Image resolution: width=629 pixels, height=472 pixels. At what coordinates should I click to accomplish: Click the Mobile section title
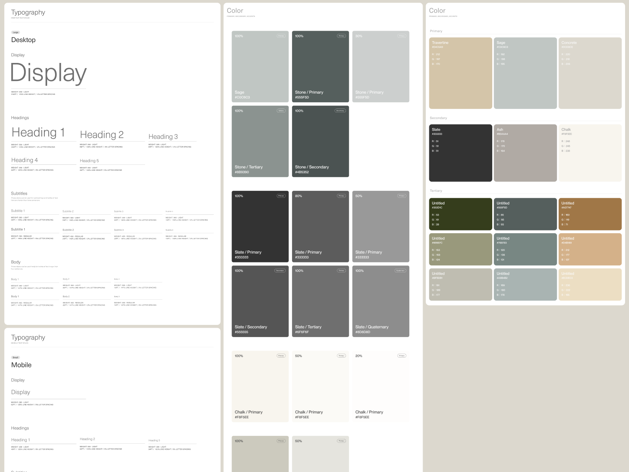coord(21,365)
